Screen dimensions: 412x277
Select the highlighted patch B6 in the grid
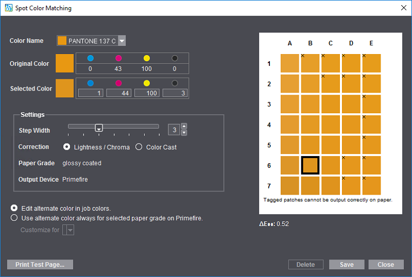310,165
